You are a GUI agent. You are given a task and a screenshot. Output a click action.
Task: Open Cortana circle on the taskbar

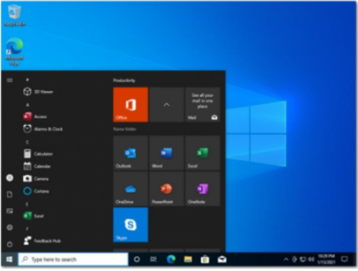137,259
